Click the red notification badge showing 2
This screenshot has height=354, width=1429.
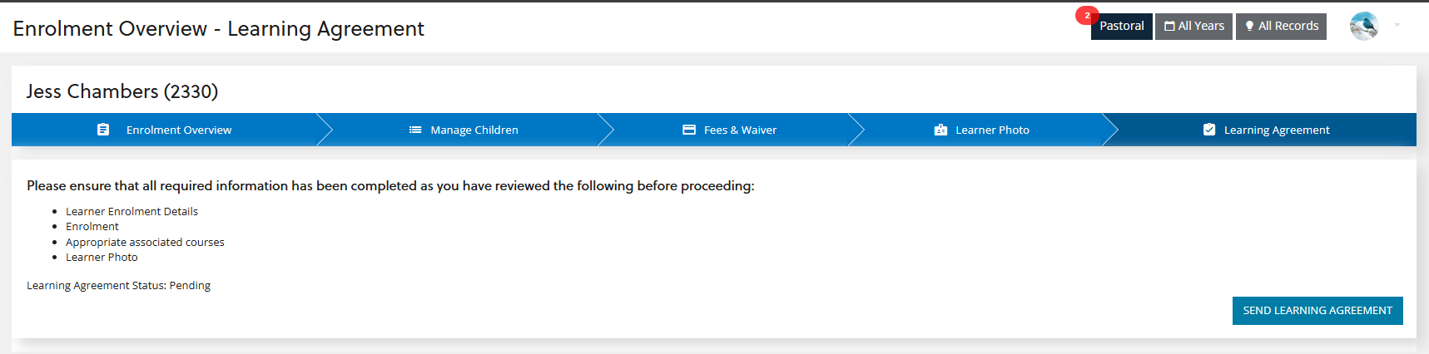click(x=1087, y=16)
